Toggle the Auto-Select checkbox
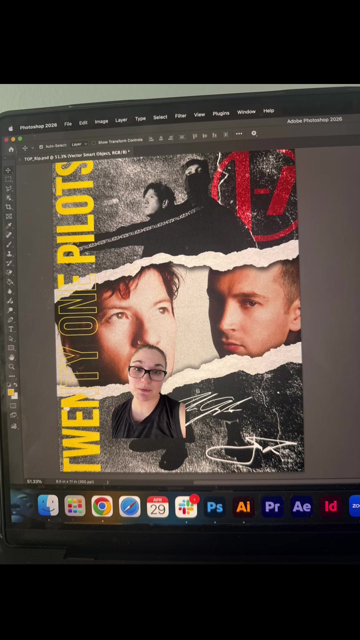 [x=41, y=147]
